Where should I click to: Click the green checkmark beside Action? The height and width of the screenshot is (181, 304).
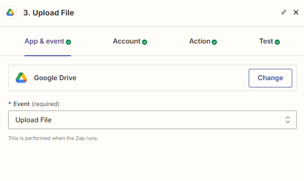tap(214, 42)
